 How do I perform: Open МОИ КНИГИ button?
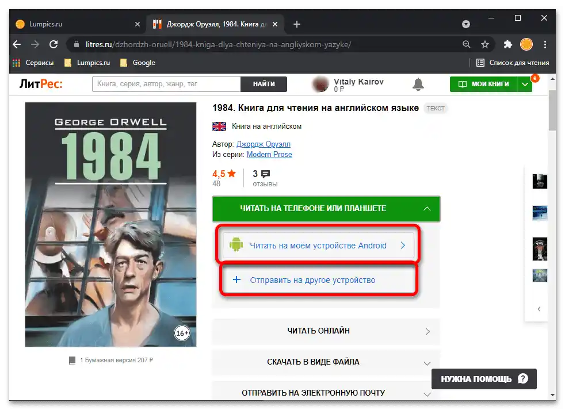coord(483,84)
